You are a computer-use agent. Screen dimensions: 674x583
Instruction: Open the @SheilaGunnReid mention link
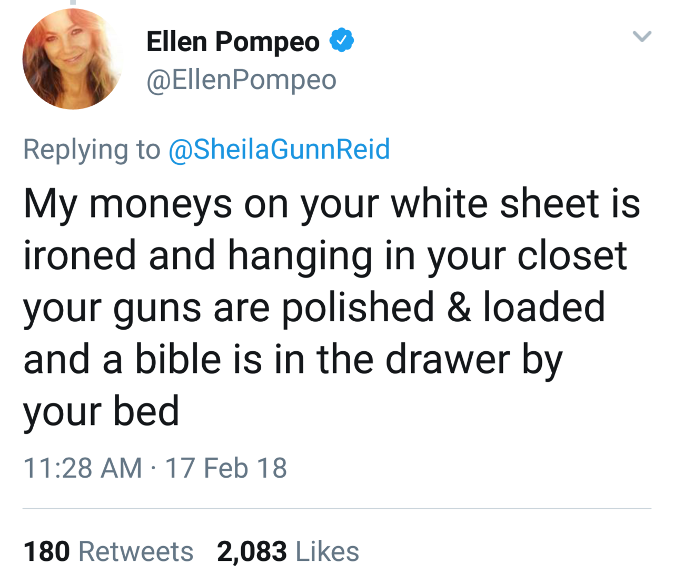tap(279, 149)
